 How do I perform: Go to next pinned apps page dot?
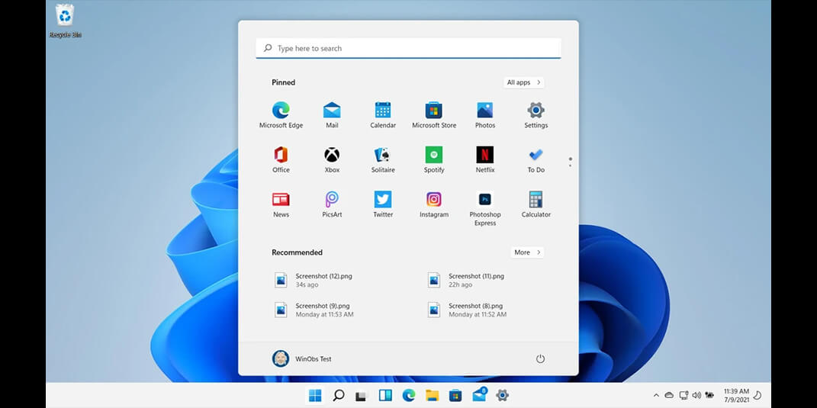pyautogui.click(x=571, y=165)
